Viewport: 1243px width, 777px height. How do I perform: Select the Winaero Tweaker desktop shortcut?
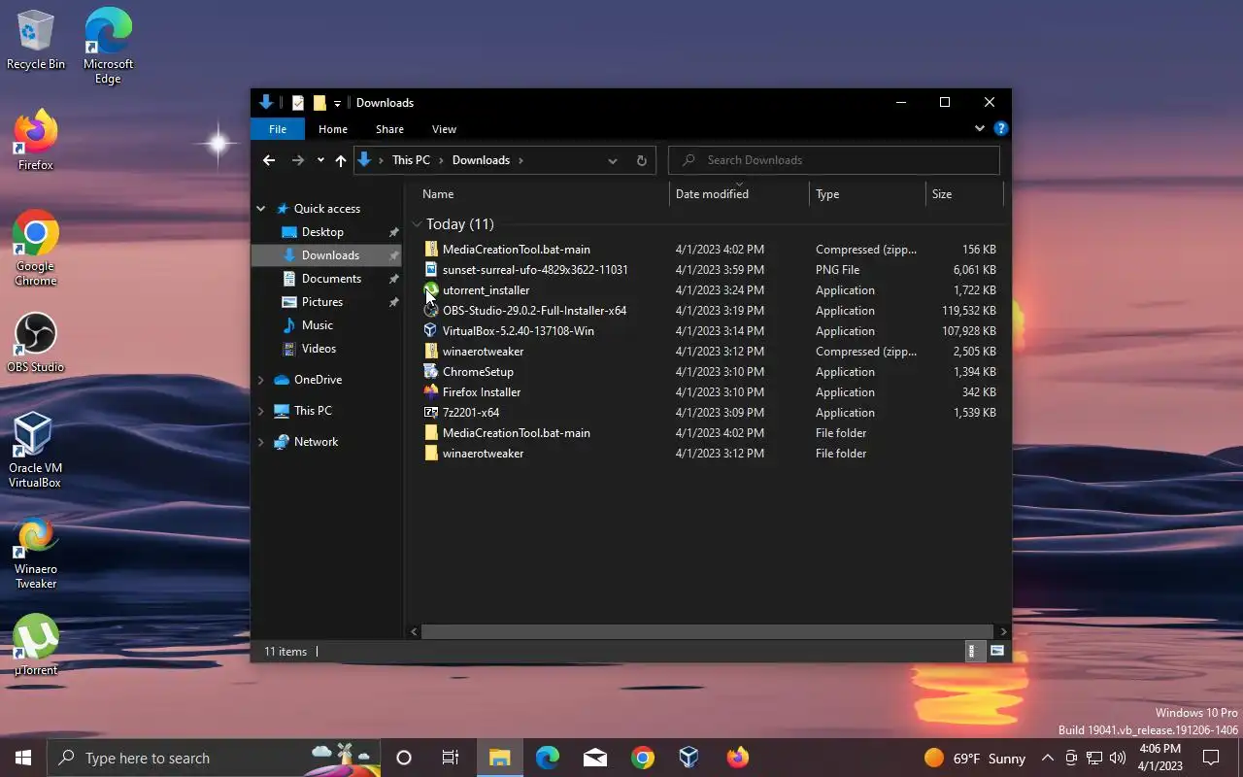[x=36, y=553]
